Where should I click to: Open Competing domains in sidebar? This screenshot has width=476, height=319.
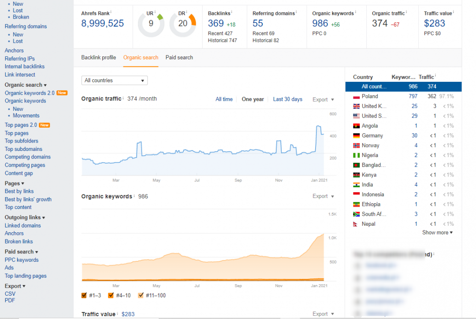(x=28, y=157)
